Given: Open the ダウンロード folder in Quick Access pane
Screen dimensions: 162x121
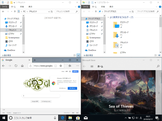Looking at the screenshot, I should [121, 35].
